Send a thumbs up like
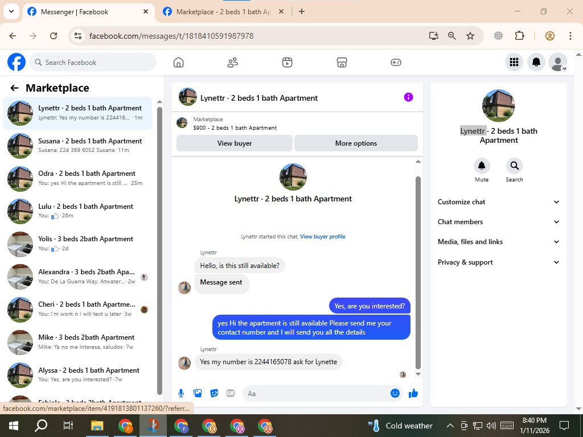Screen dimensions: 583x437 tap(413, 393)
